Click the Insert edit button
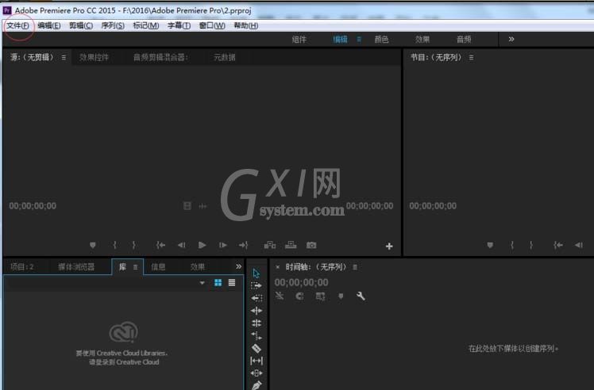The height and width of the screenshot is (390, 594). coord(270,245)
